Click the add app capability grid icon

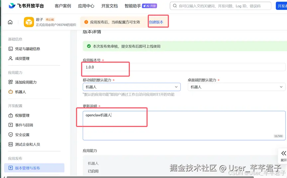pos(11,82)
